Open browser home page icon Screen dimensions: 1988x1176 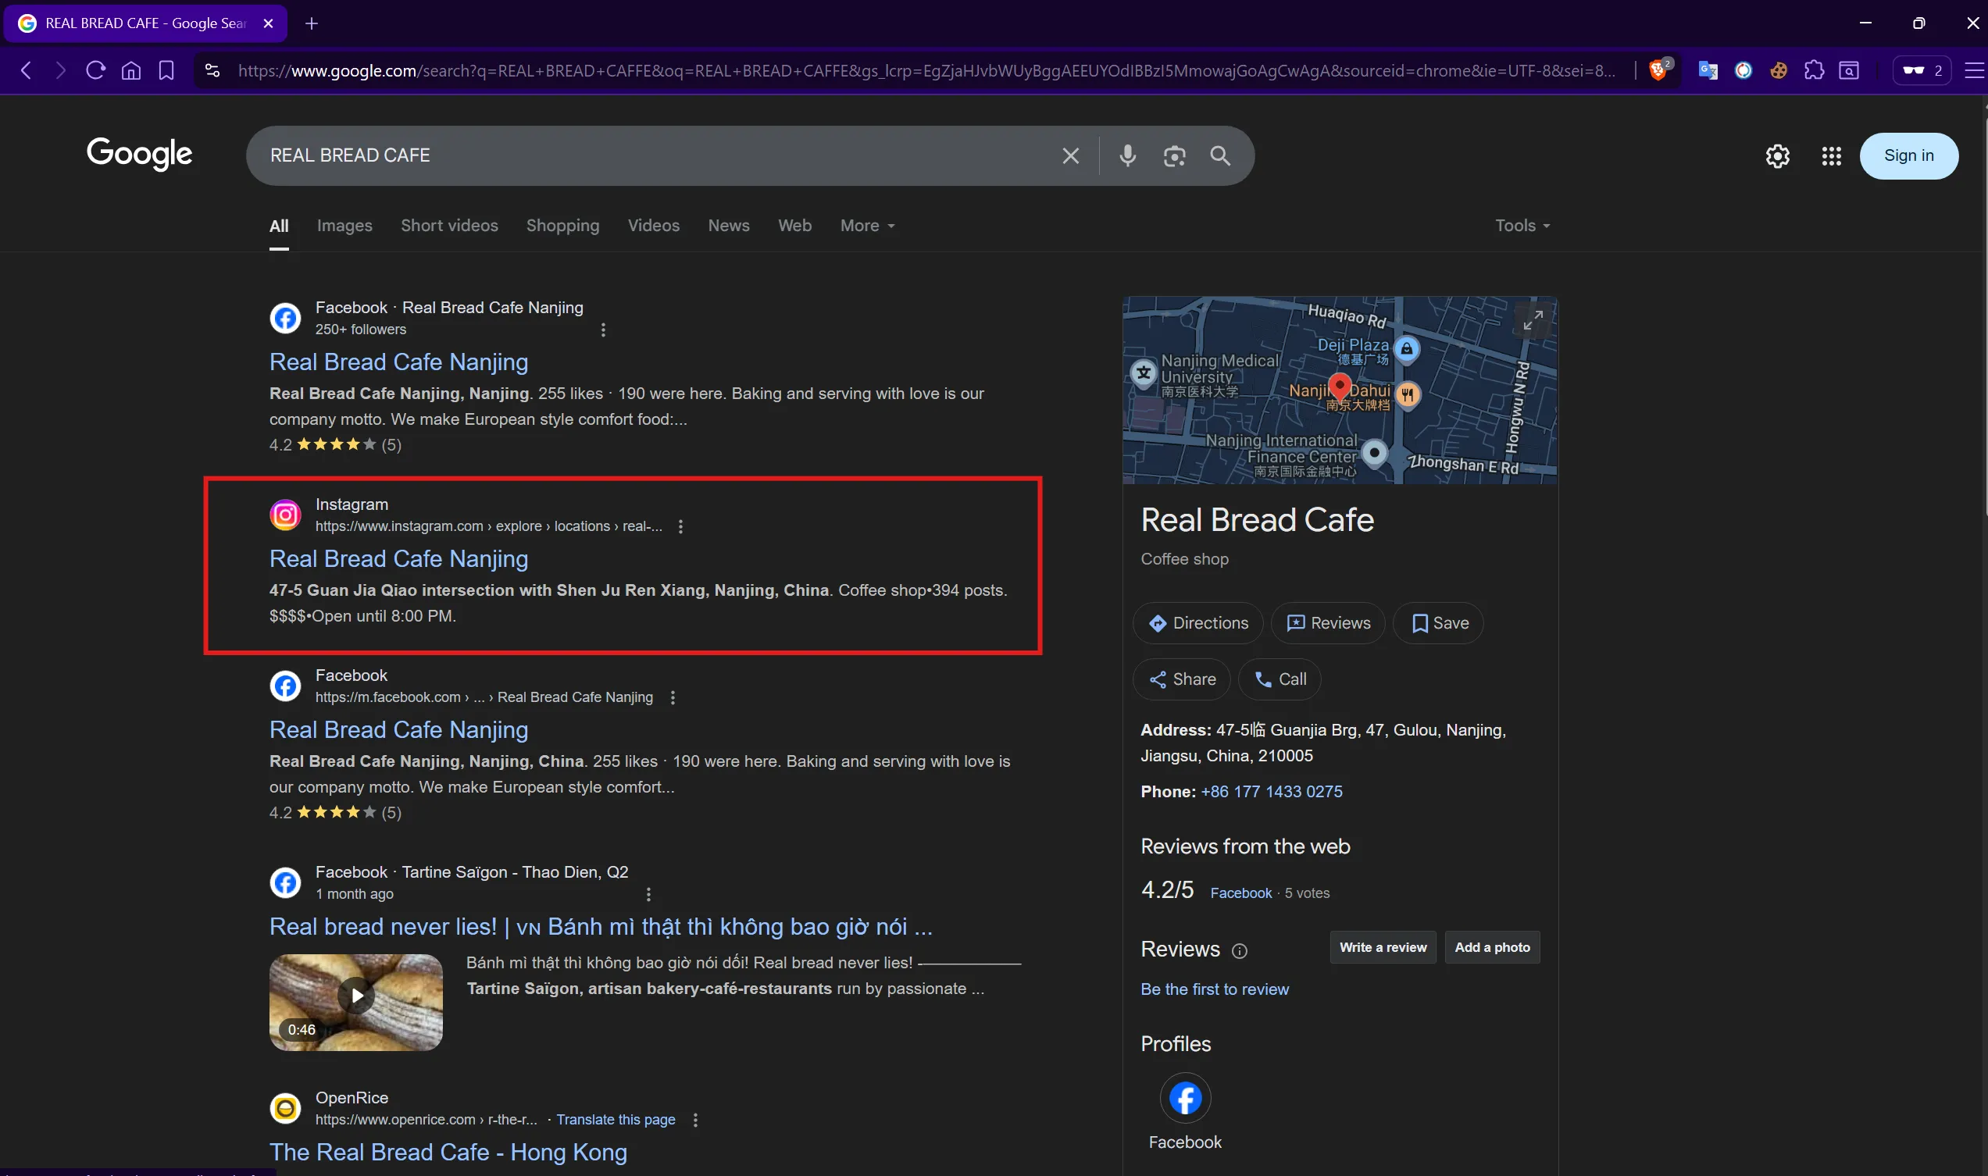(130, 70)
